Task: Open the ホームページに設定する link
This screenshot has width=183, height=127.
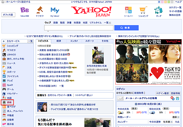Action: pyautogui.click(x=18, y=2)
